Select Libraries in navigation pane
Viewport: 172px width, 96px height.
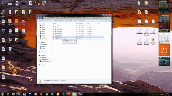click(42, 43)
